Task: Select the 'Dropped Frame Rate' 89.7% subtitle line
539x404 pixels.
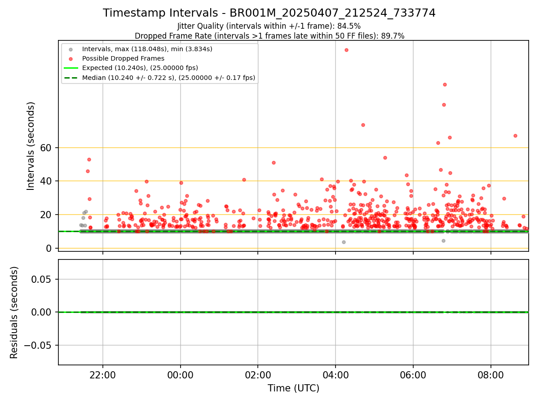Action: point(269,36)
